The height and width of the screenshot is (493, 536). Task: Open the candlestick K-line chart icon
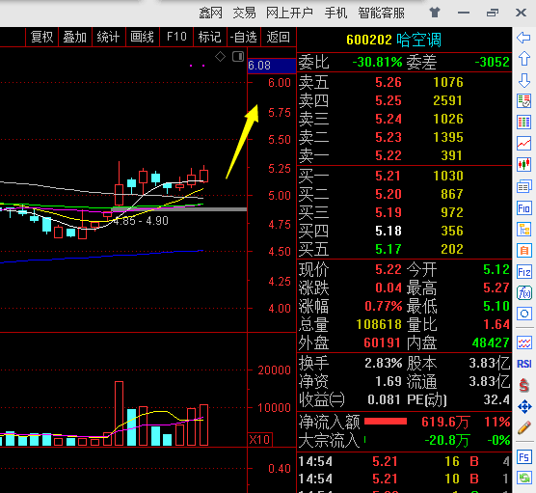coord(524,165)
